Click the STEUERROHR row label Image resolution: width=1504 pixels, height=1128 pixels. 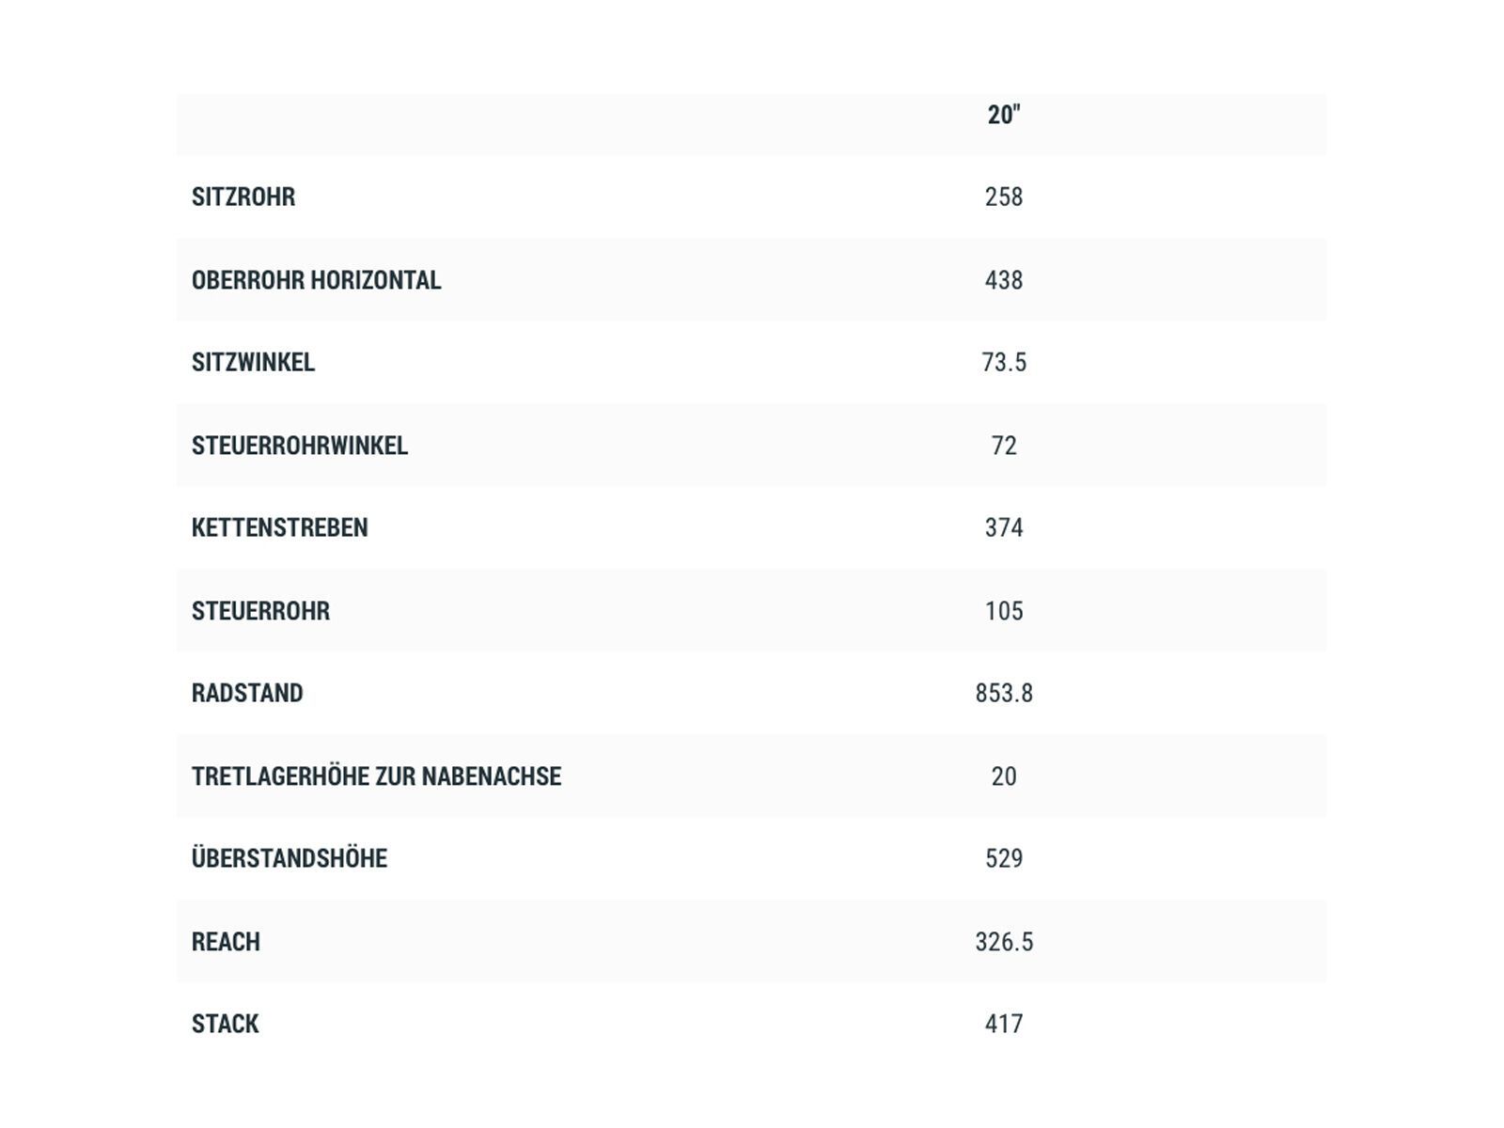(260, 611)
